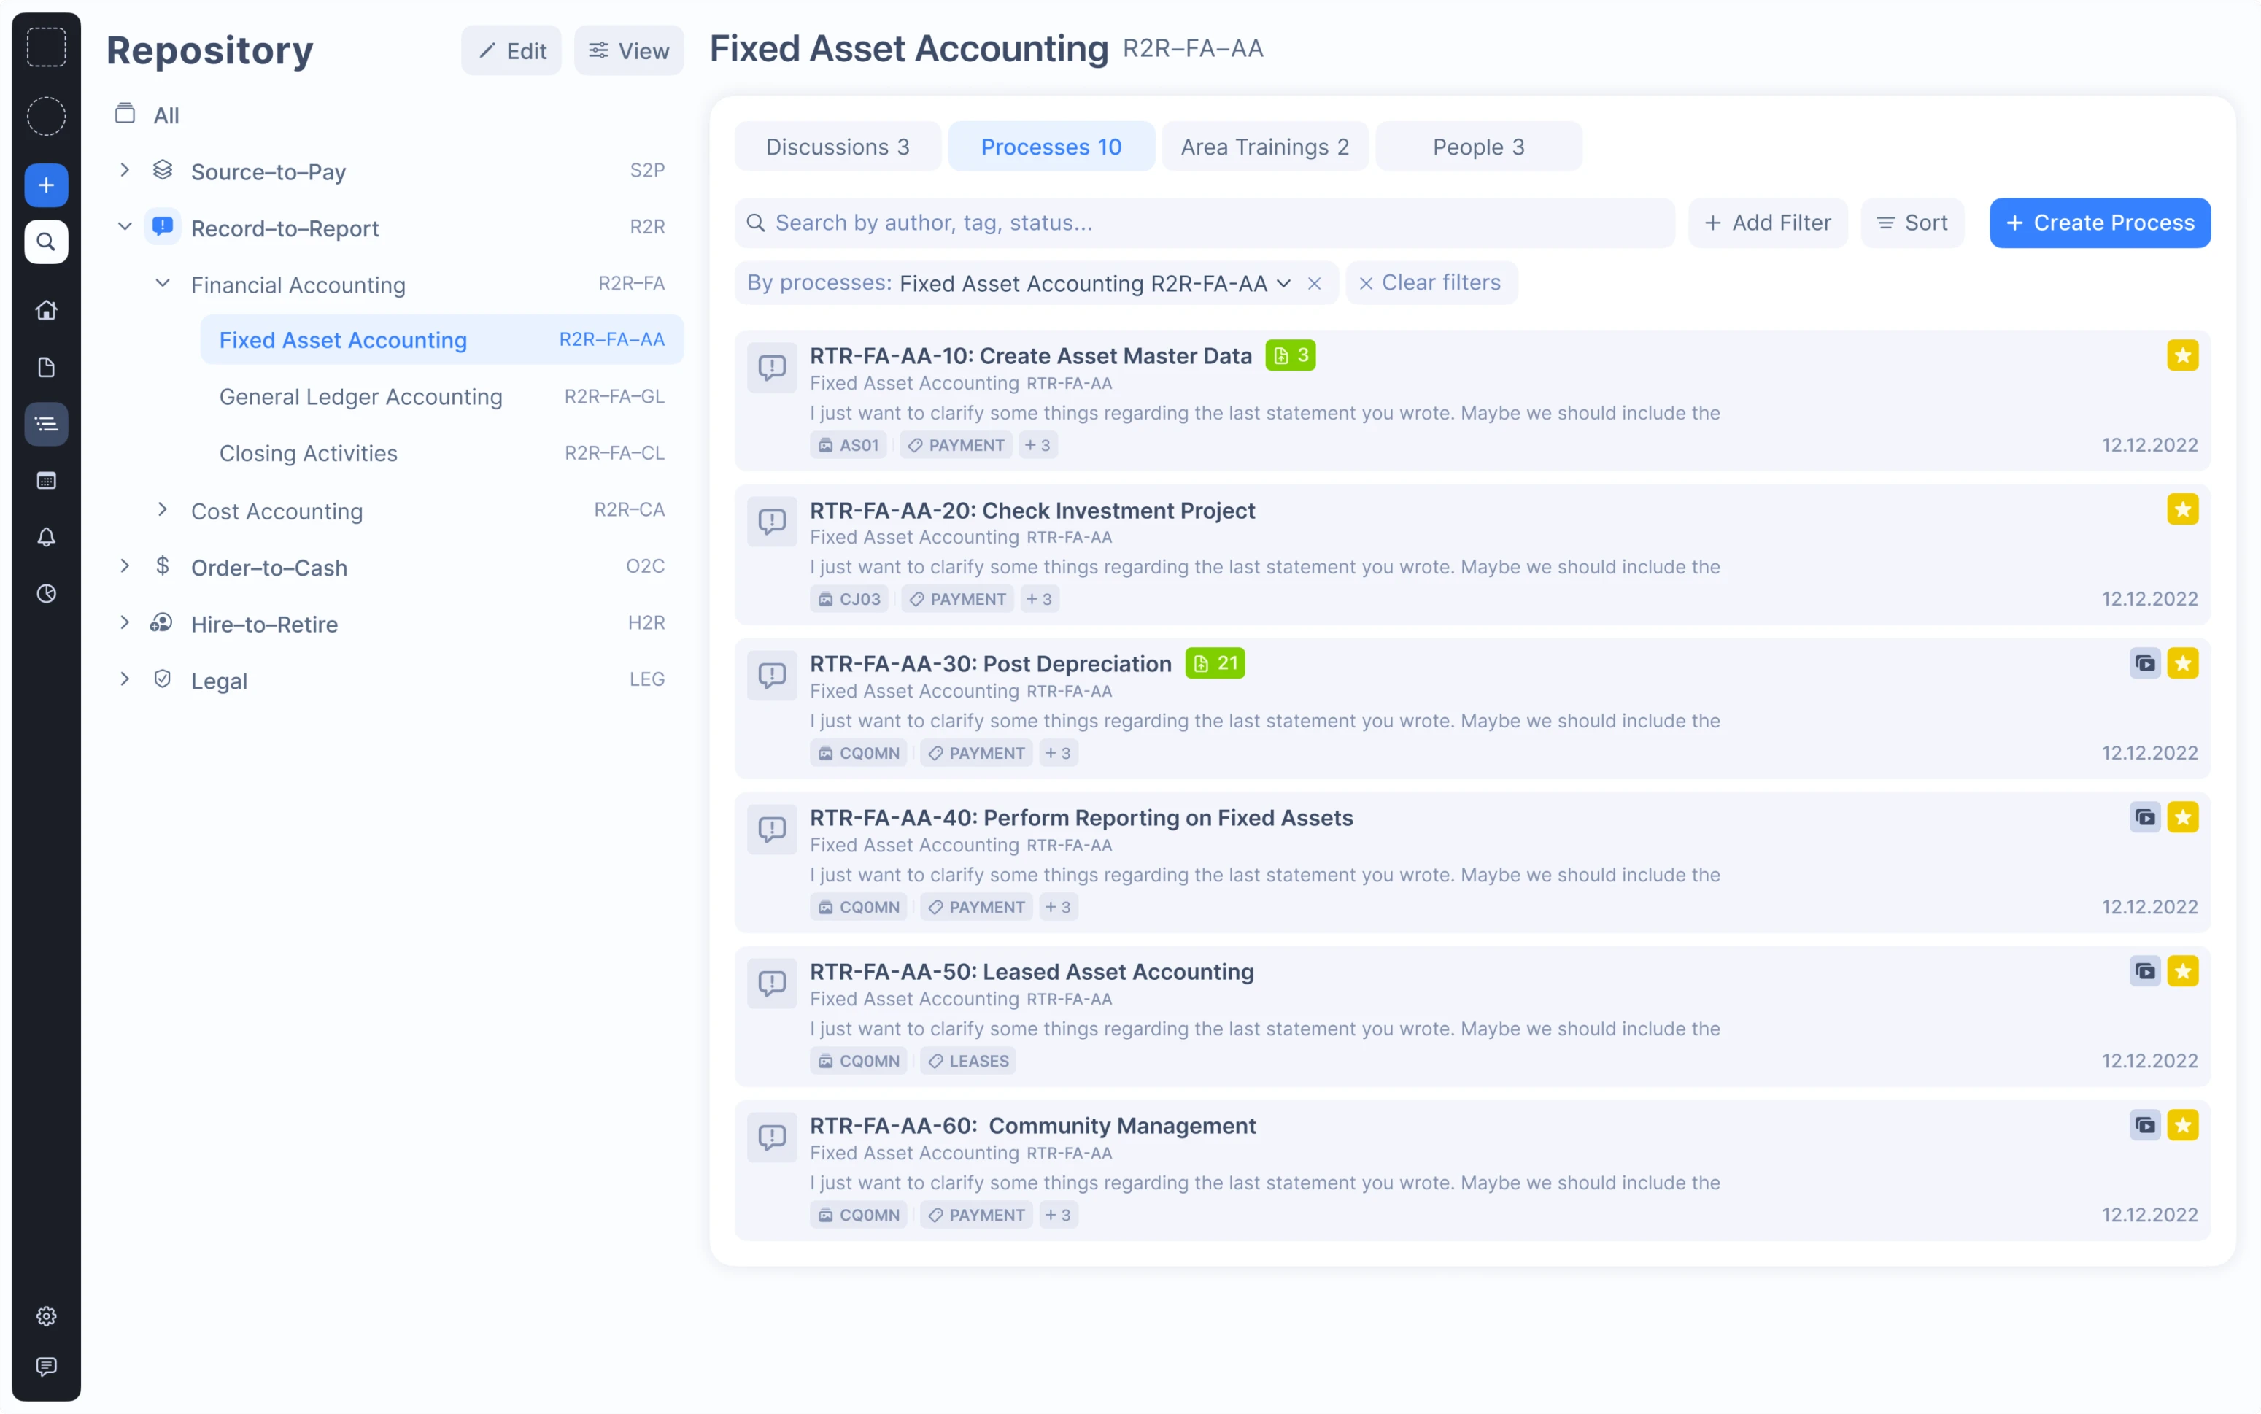Click the Create Process button
Image resolution: width=2261 pixels, height=1414 pixels.
coord(2100,223)
